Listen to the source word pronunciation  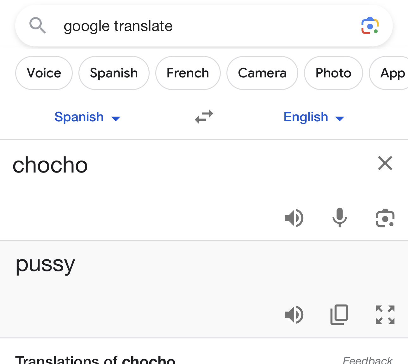pos(294,218)
